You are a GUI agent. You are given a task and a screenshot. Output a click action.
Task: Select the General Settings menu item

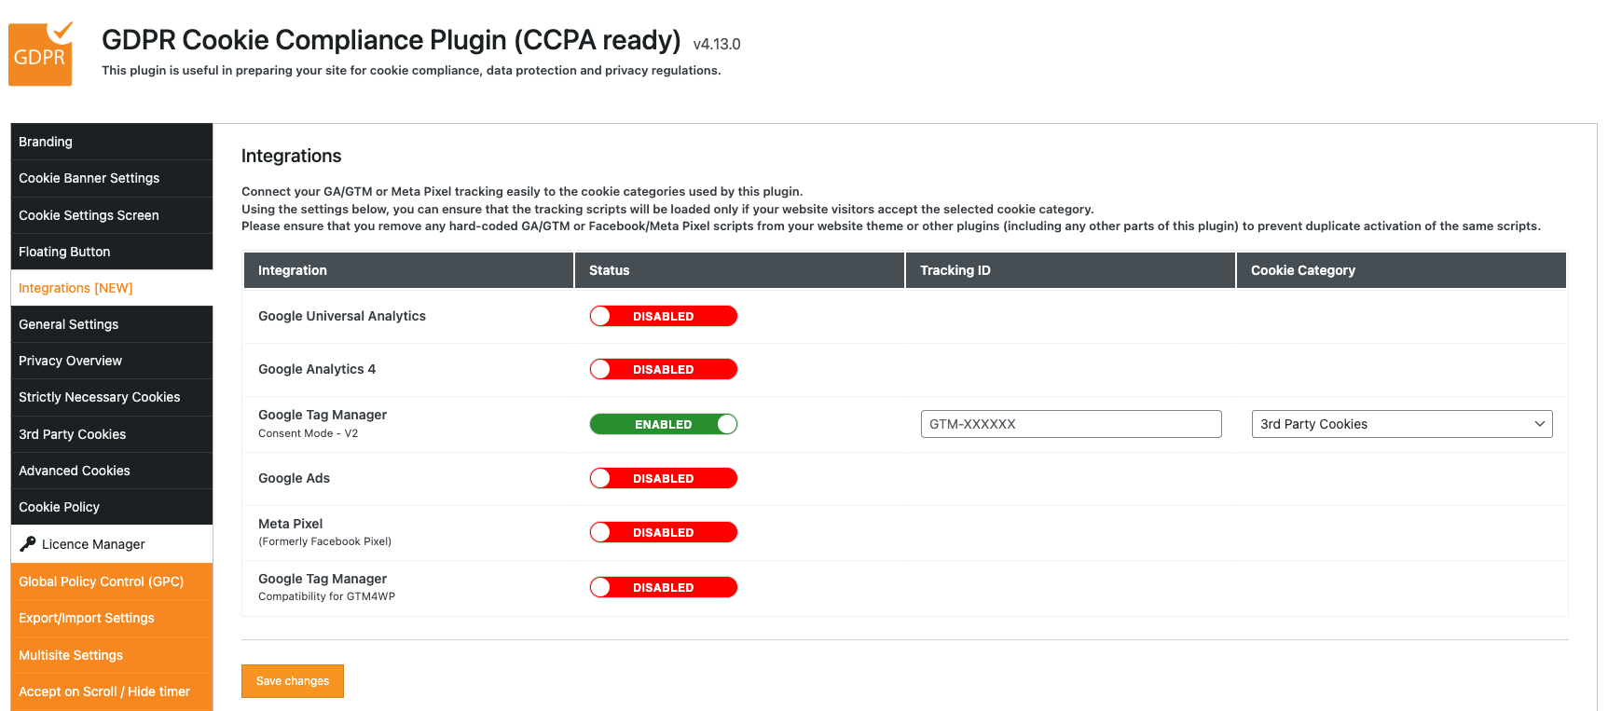112,324
